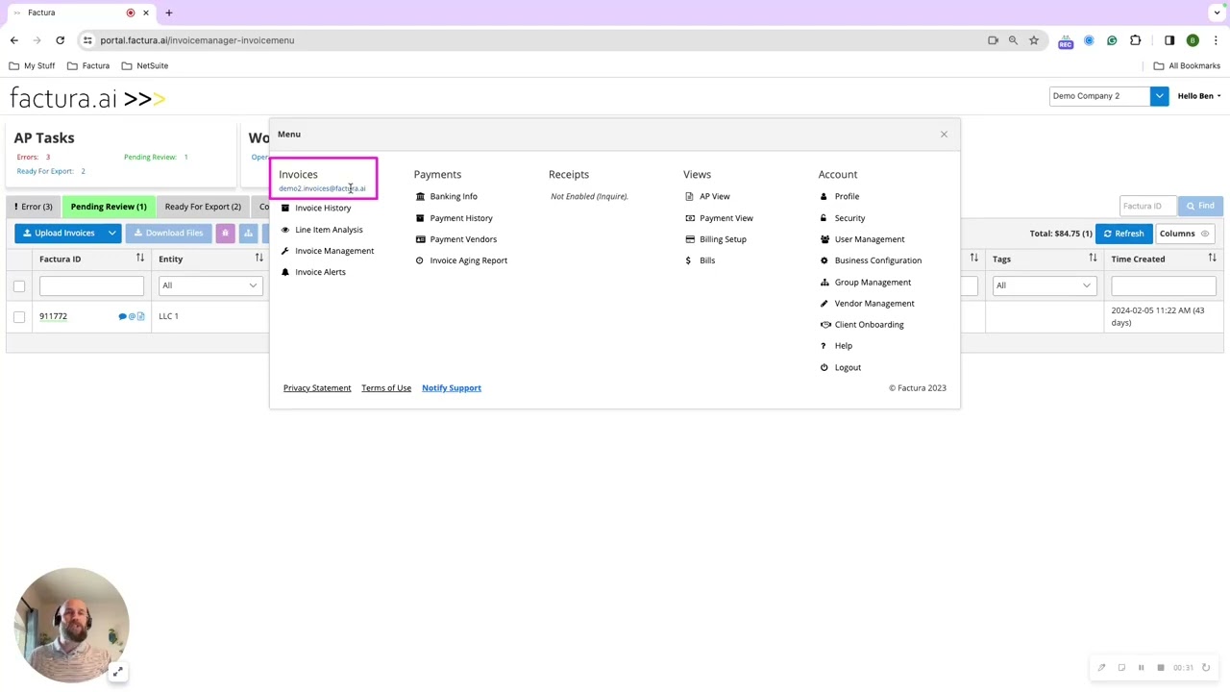The image size is (1230, 692).
Task: Click the Business Configuration gear icon
Action: [x=824, y=260]
